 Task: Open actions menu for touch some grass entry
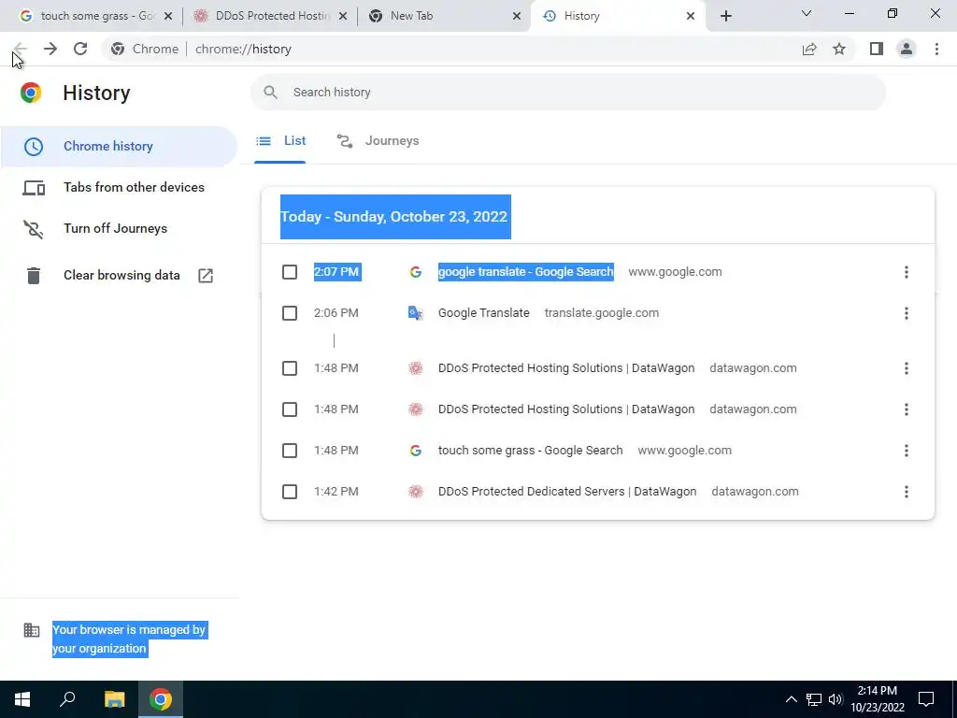tap(907, 451)
